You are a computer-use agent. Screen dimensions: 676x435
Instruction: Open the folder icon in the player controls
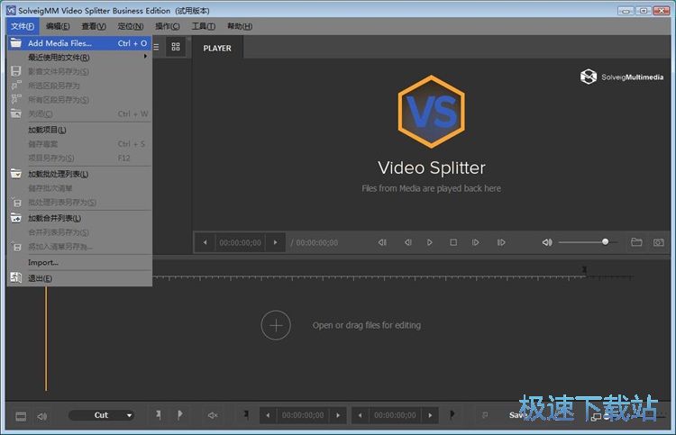tap(636, 242)
